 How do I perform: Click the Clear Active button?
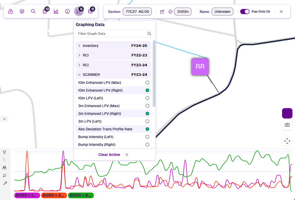109,155
